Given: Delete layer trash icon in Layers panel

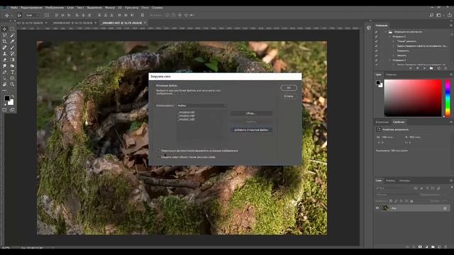Looking at the screenshot, I should pos(446,247).
